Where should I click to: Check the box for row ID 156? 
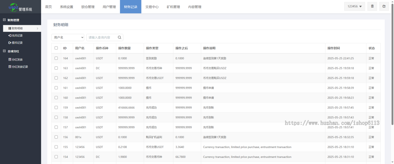(56, 137)
